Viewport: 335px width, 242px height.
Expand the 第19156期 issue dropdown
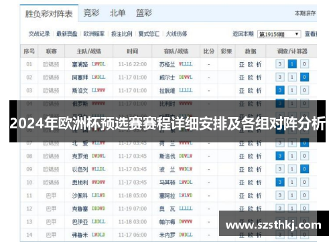(x=279, y=34)
